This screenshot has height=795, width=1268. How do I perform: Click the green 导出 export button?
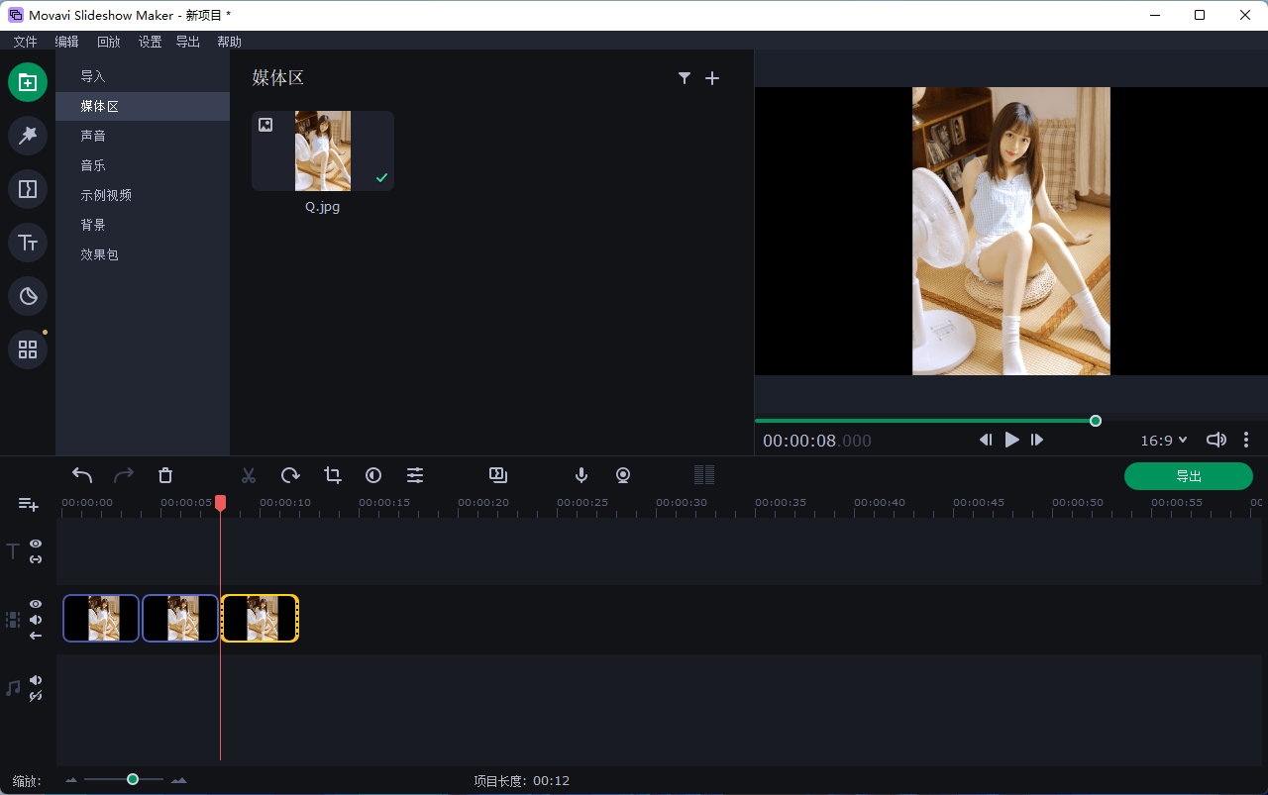click(x=1189, y=476)
